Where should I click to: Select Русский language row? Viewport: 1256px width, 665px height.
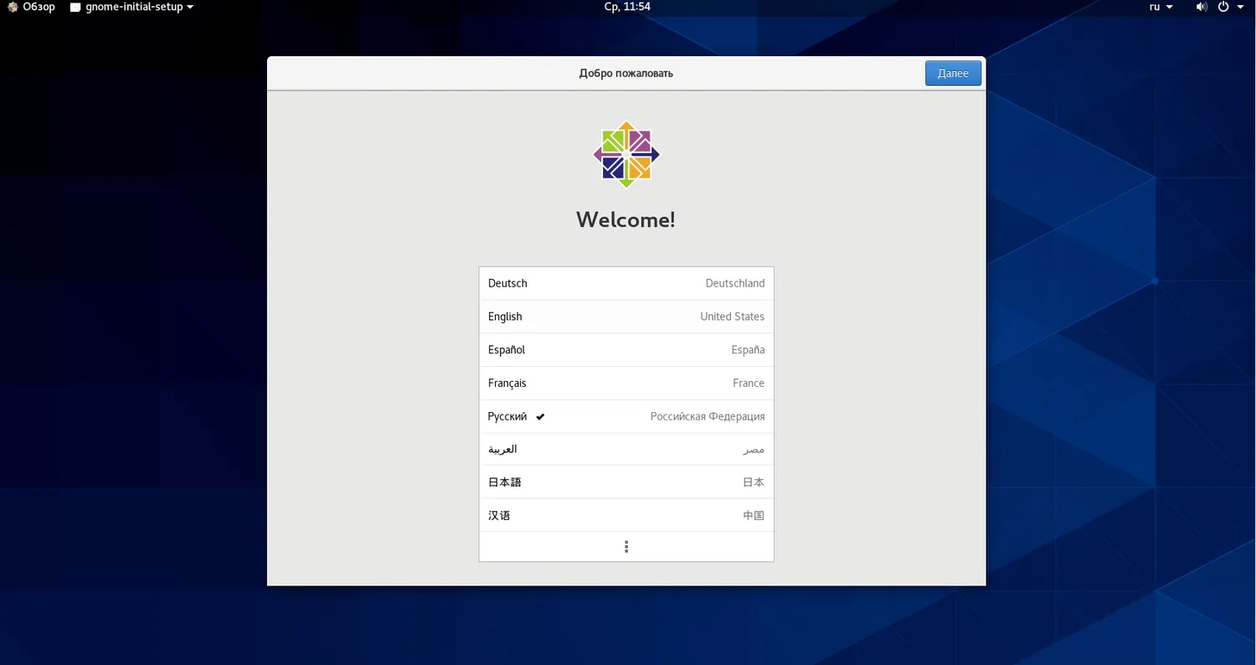[626, 416]
